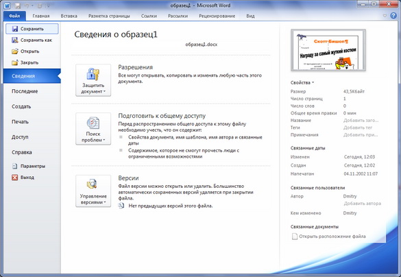Click the Сохранить floppy disk icon
This screenshot has height=277, width=401.
click(x=15, y=29)
